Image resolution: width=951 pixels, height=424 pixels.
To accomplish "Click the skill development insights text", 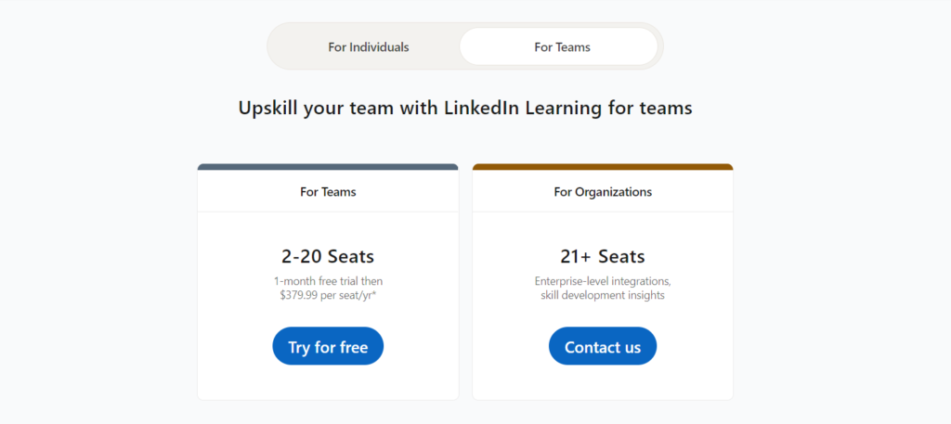I will [603, 295].
